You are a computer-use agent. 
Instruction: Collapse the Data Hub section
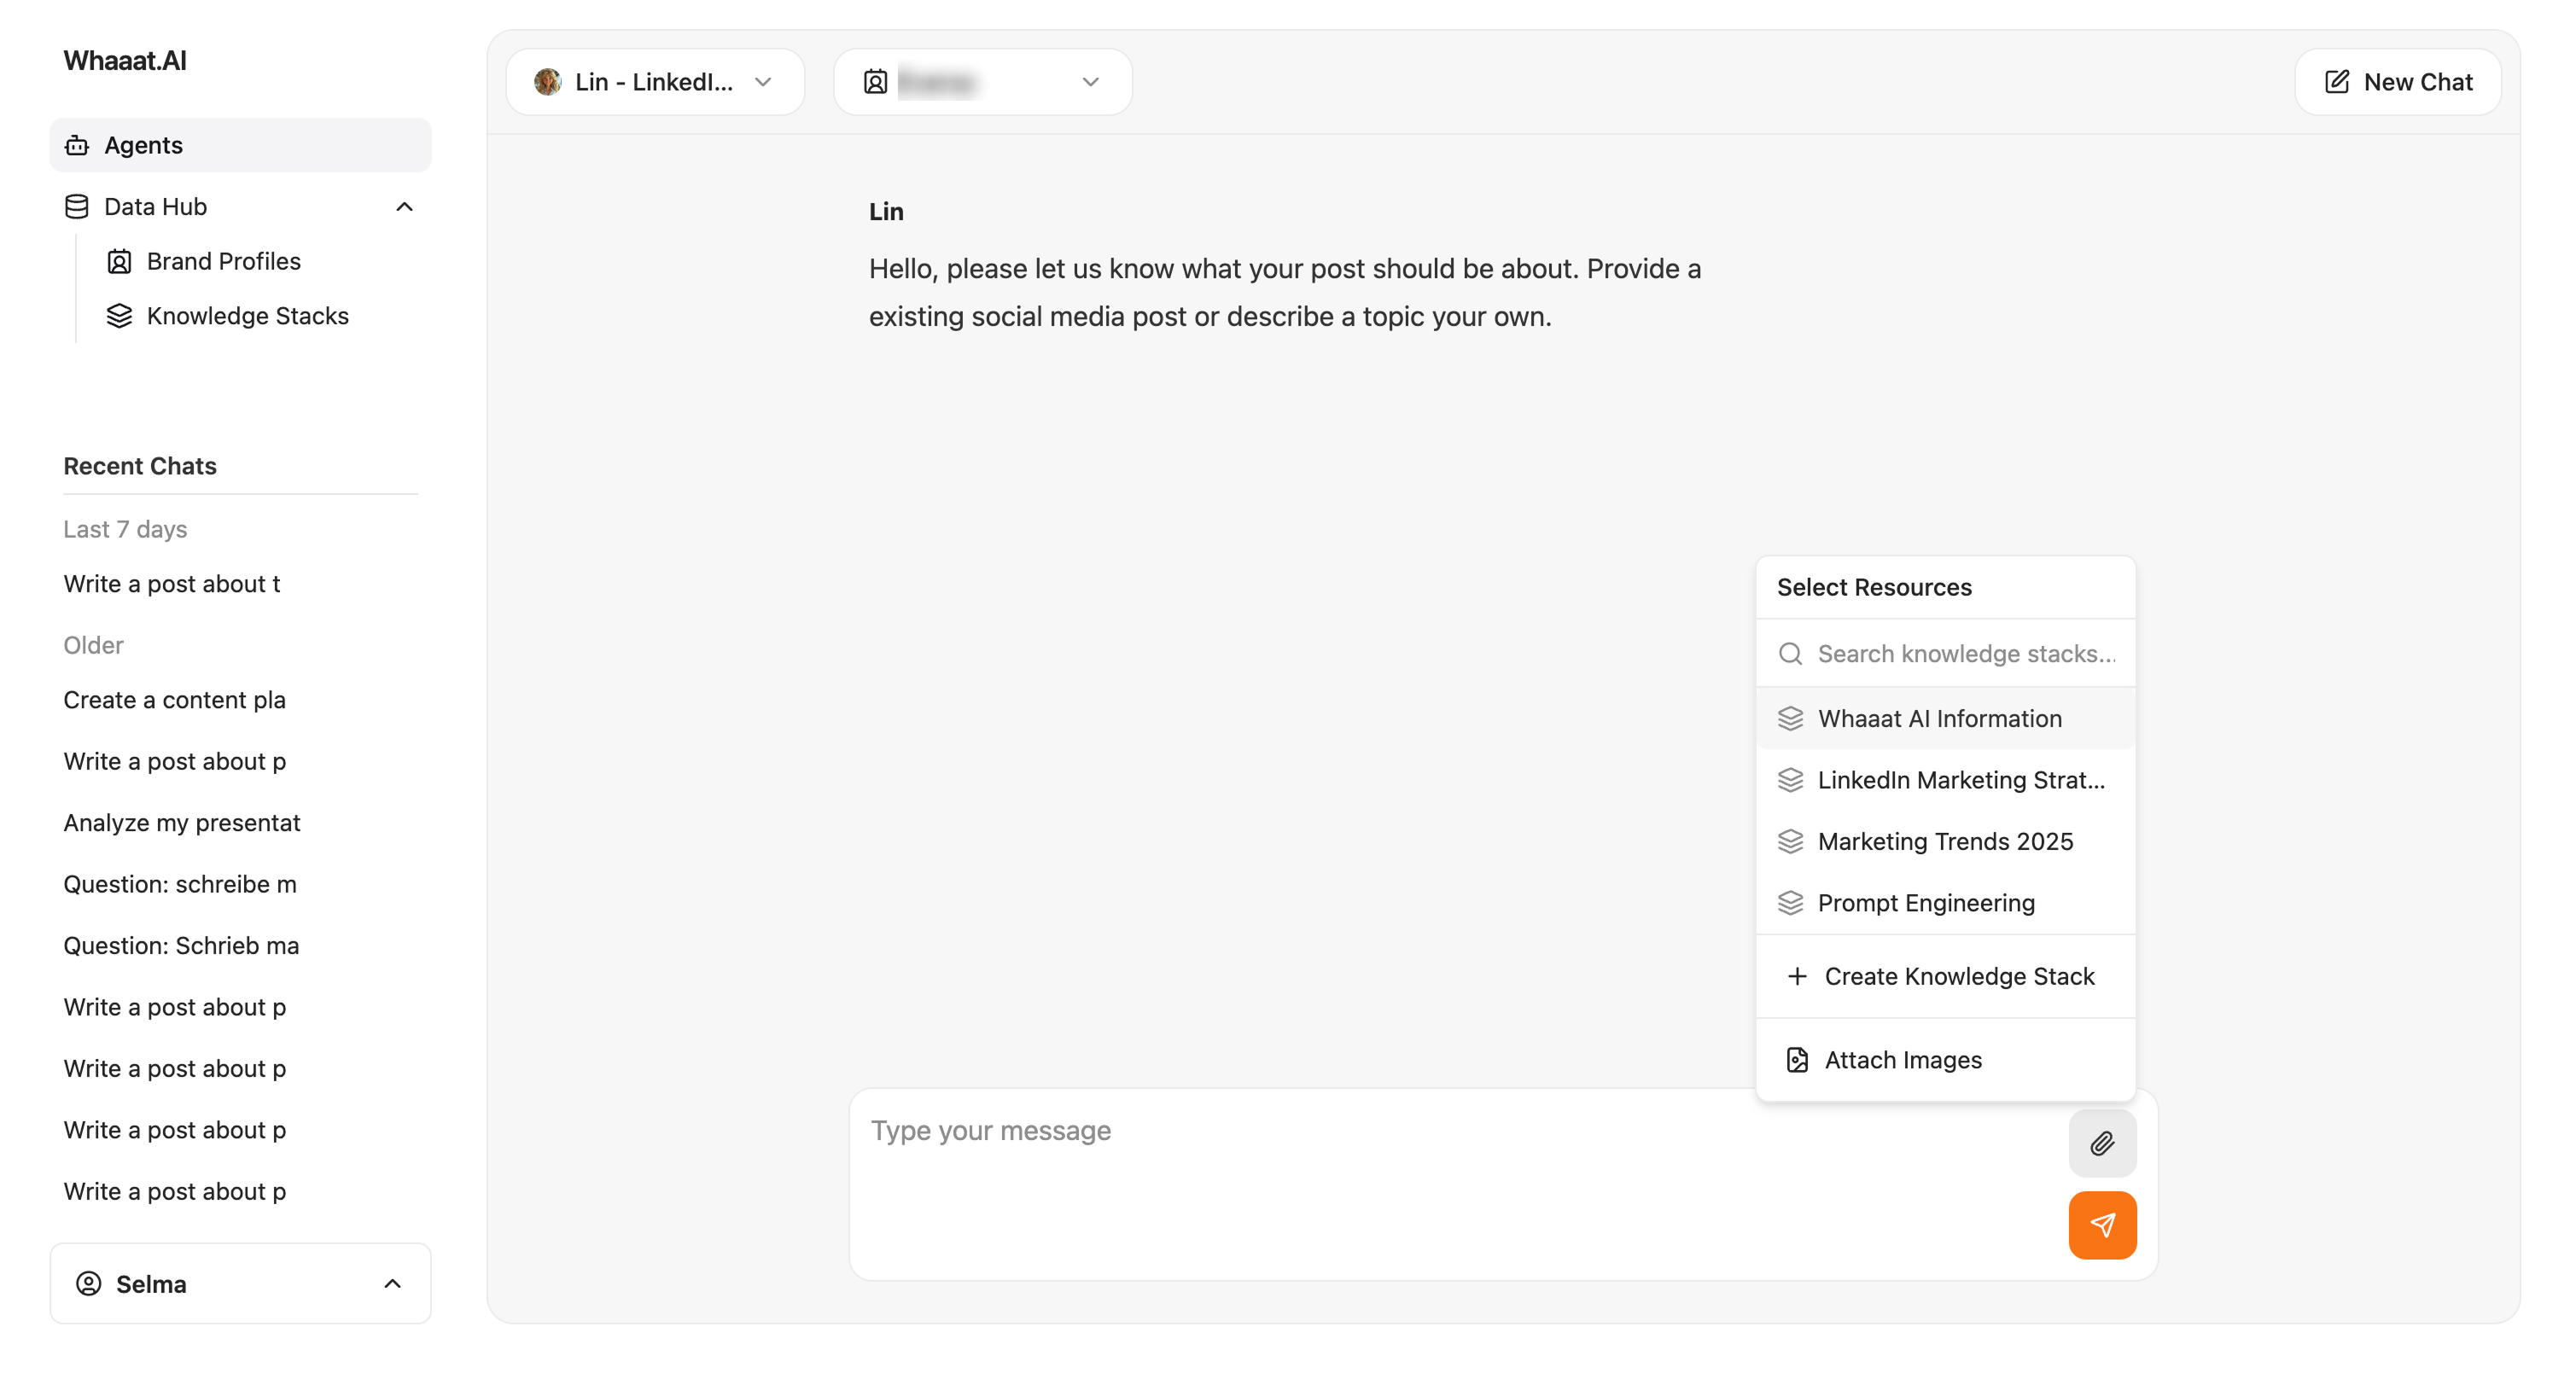404,207
